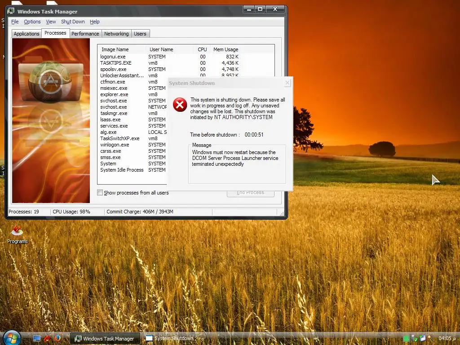Open the Programs desktop icon
The width and height of the screenshot is (460, 345).
click(x=18, y=234)
